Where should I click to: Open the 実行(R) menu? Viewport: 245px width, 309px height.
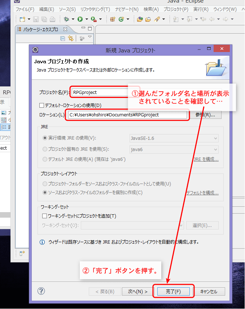pyautogui.click(x=201, y=9)
